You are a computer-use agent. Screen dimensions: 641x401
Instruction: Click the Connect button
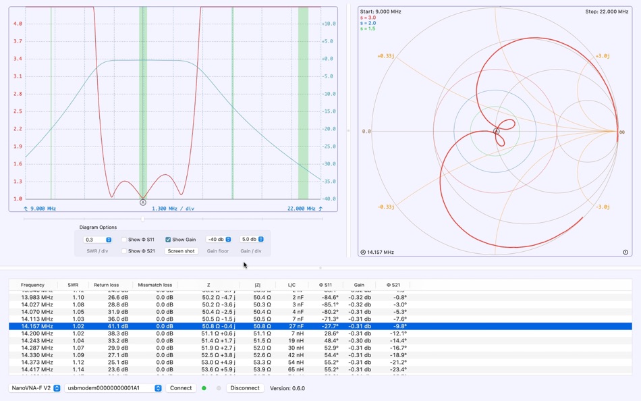pos(181,388)
